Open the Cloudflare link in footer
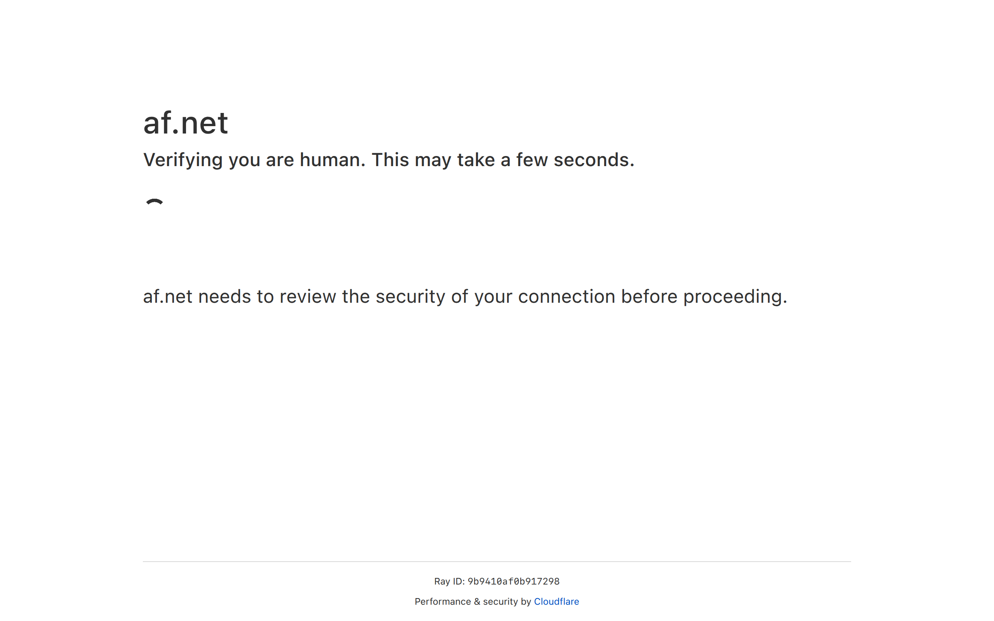 click(556, 601)
